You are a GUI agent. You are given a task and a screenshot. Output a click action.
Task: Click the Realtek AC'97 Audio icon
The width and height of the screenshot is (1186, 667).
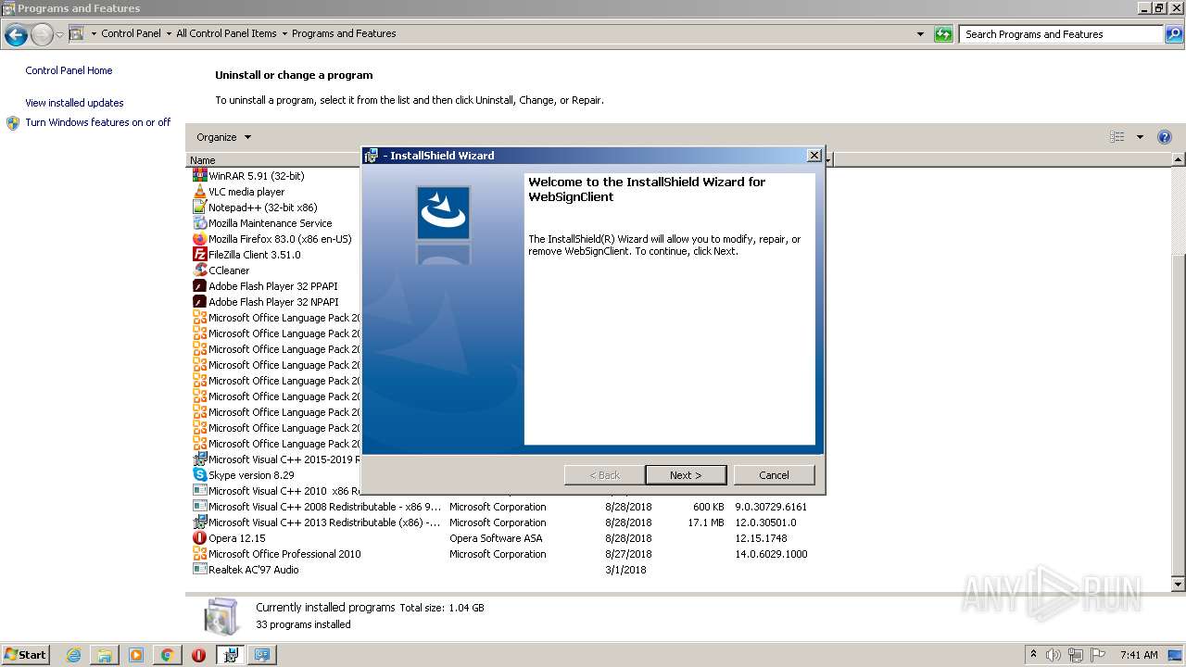[x=199, y=569]
